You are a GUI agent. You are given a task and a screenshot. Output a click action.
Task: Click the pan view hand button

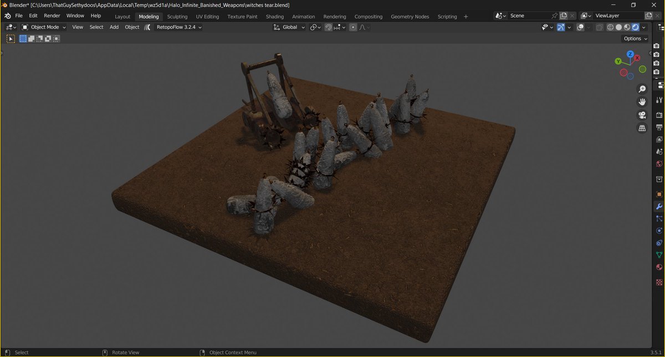click(x=642, y=102)
